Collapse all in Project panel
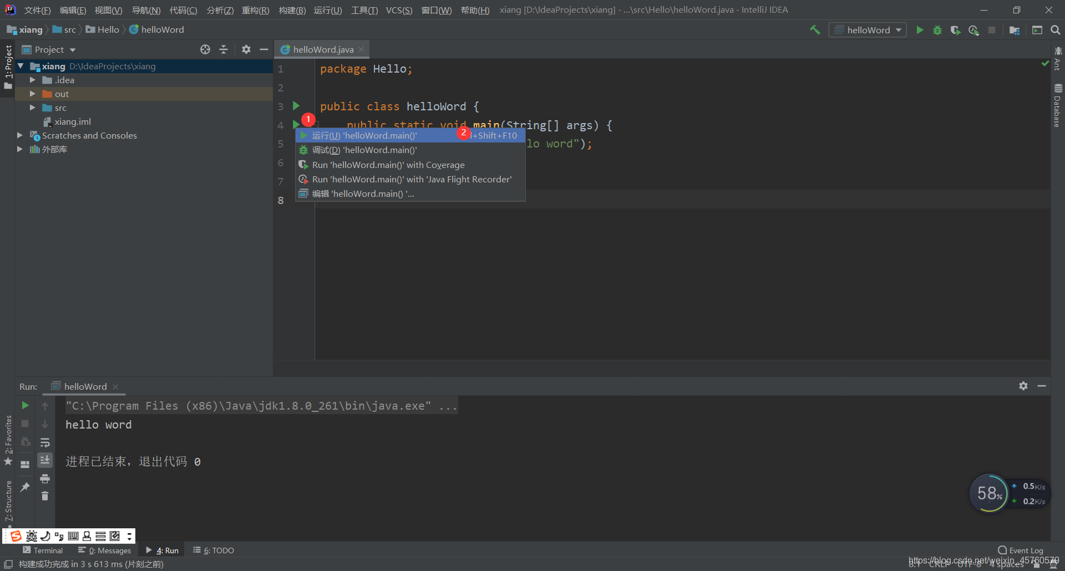Viewport: 1065px width, 571px height. pyautogui.click(x=224, y=49)
